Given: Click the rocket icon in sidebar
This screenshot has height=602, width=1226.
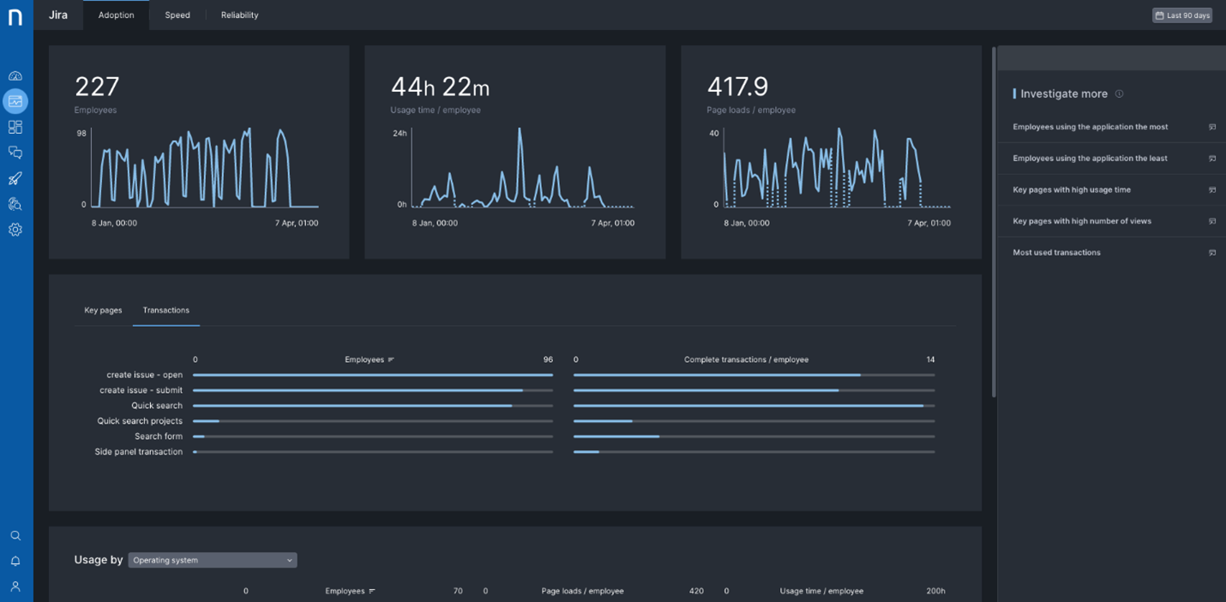Looking at the screenshot, I should pos(15,178).
